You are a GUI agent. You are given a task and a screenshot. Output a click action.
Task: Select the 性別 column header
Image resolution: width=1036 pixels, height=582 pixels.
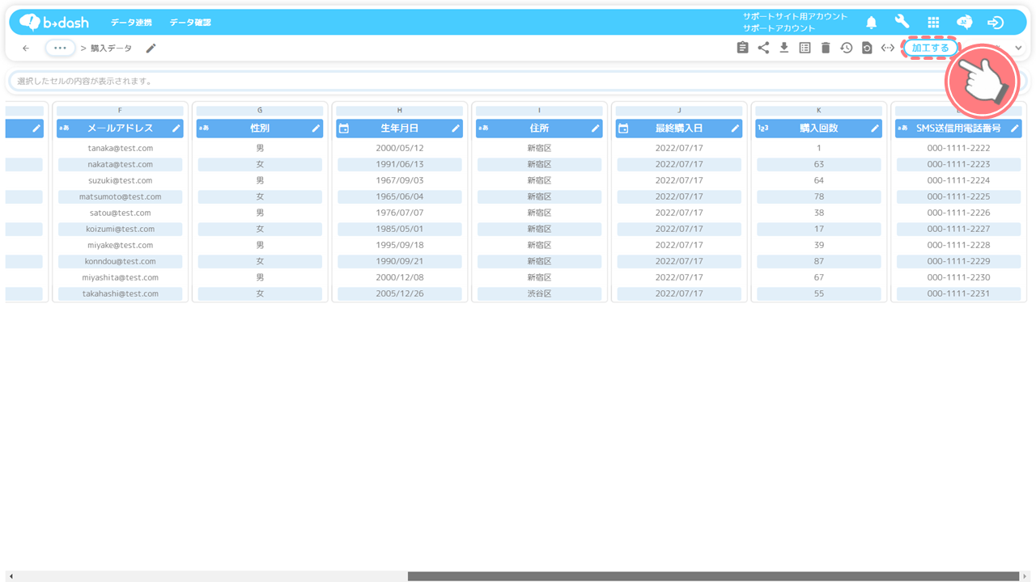[260, 129]
